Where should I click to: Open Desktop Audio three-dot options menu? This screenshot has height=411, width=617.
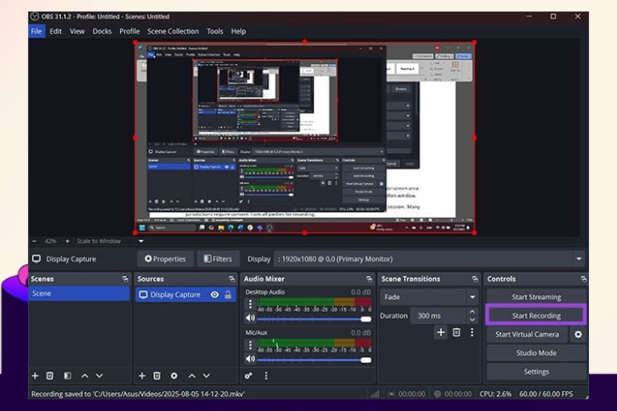[250, 305]
